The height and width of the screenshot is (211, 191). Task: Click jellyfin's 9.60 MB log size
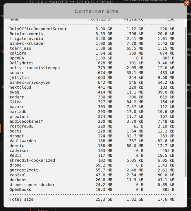[x=166, y=78]
